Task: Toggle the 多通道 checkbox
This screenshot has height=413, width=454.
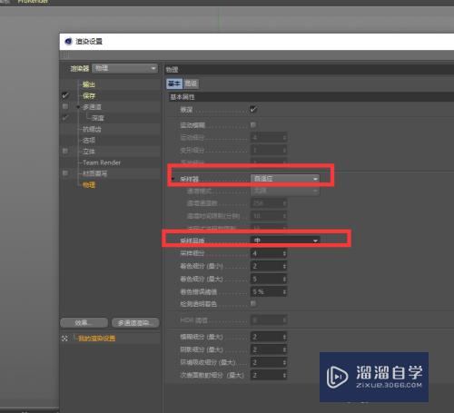Action: 65,106
